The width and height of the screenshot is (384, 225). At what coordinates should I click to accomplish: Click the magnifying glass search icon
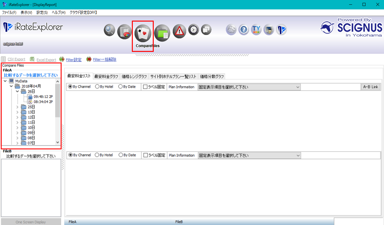109,30
